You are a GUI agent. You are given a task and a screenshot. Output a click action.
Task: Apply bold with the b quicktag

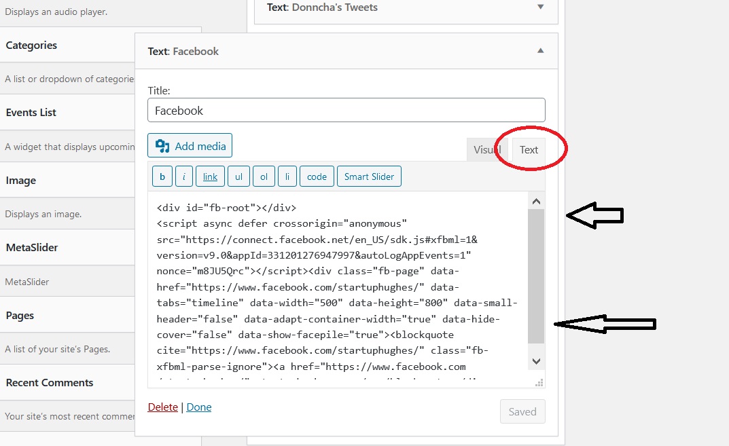162,176
